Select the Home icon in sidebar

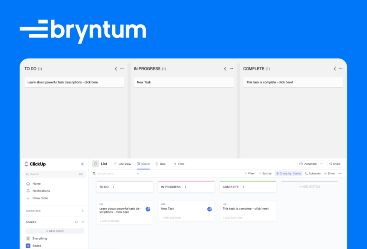click(28, 184)
